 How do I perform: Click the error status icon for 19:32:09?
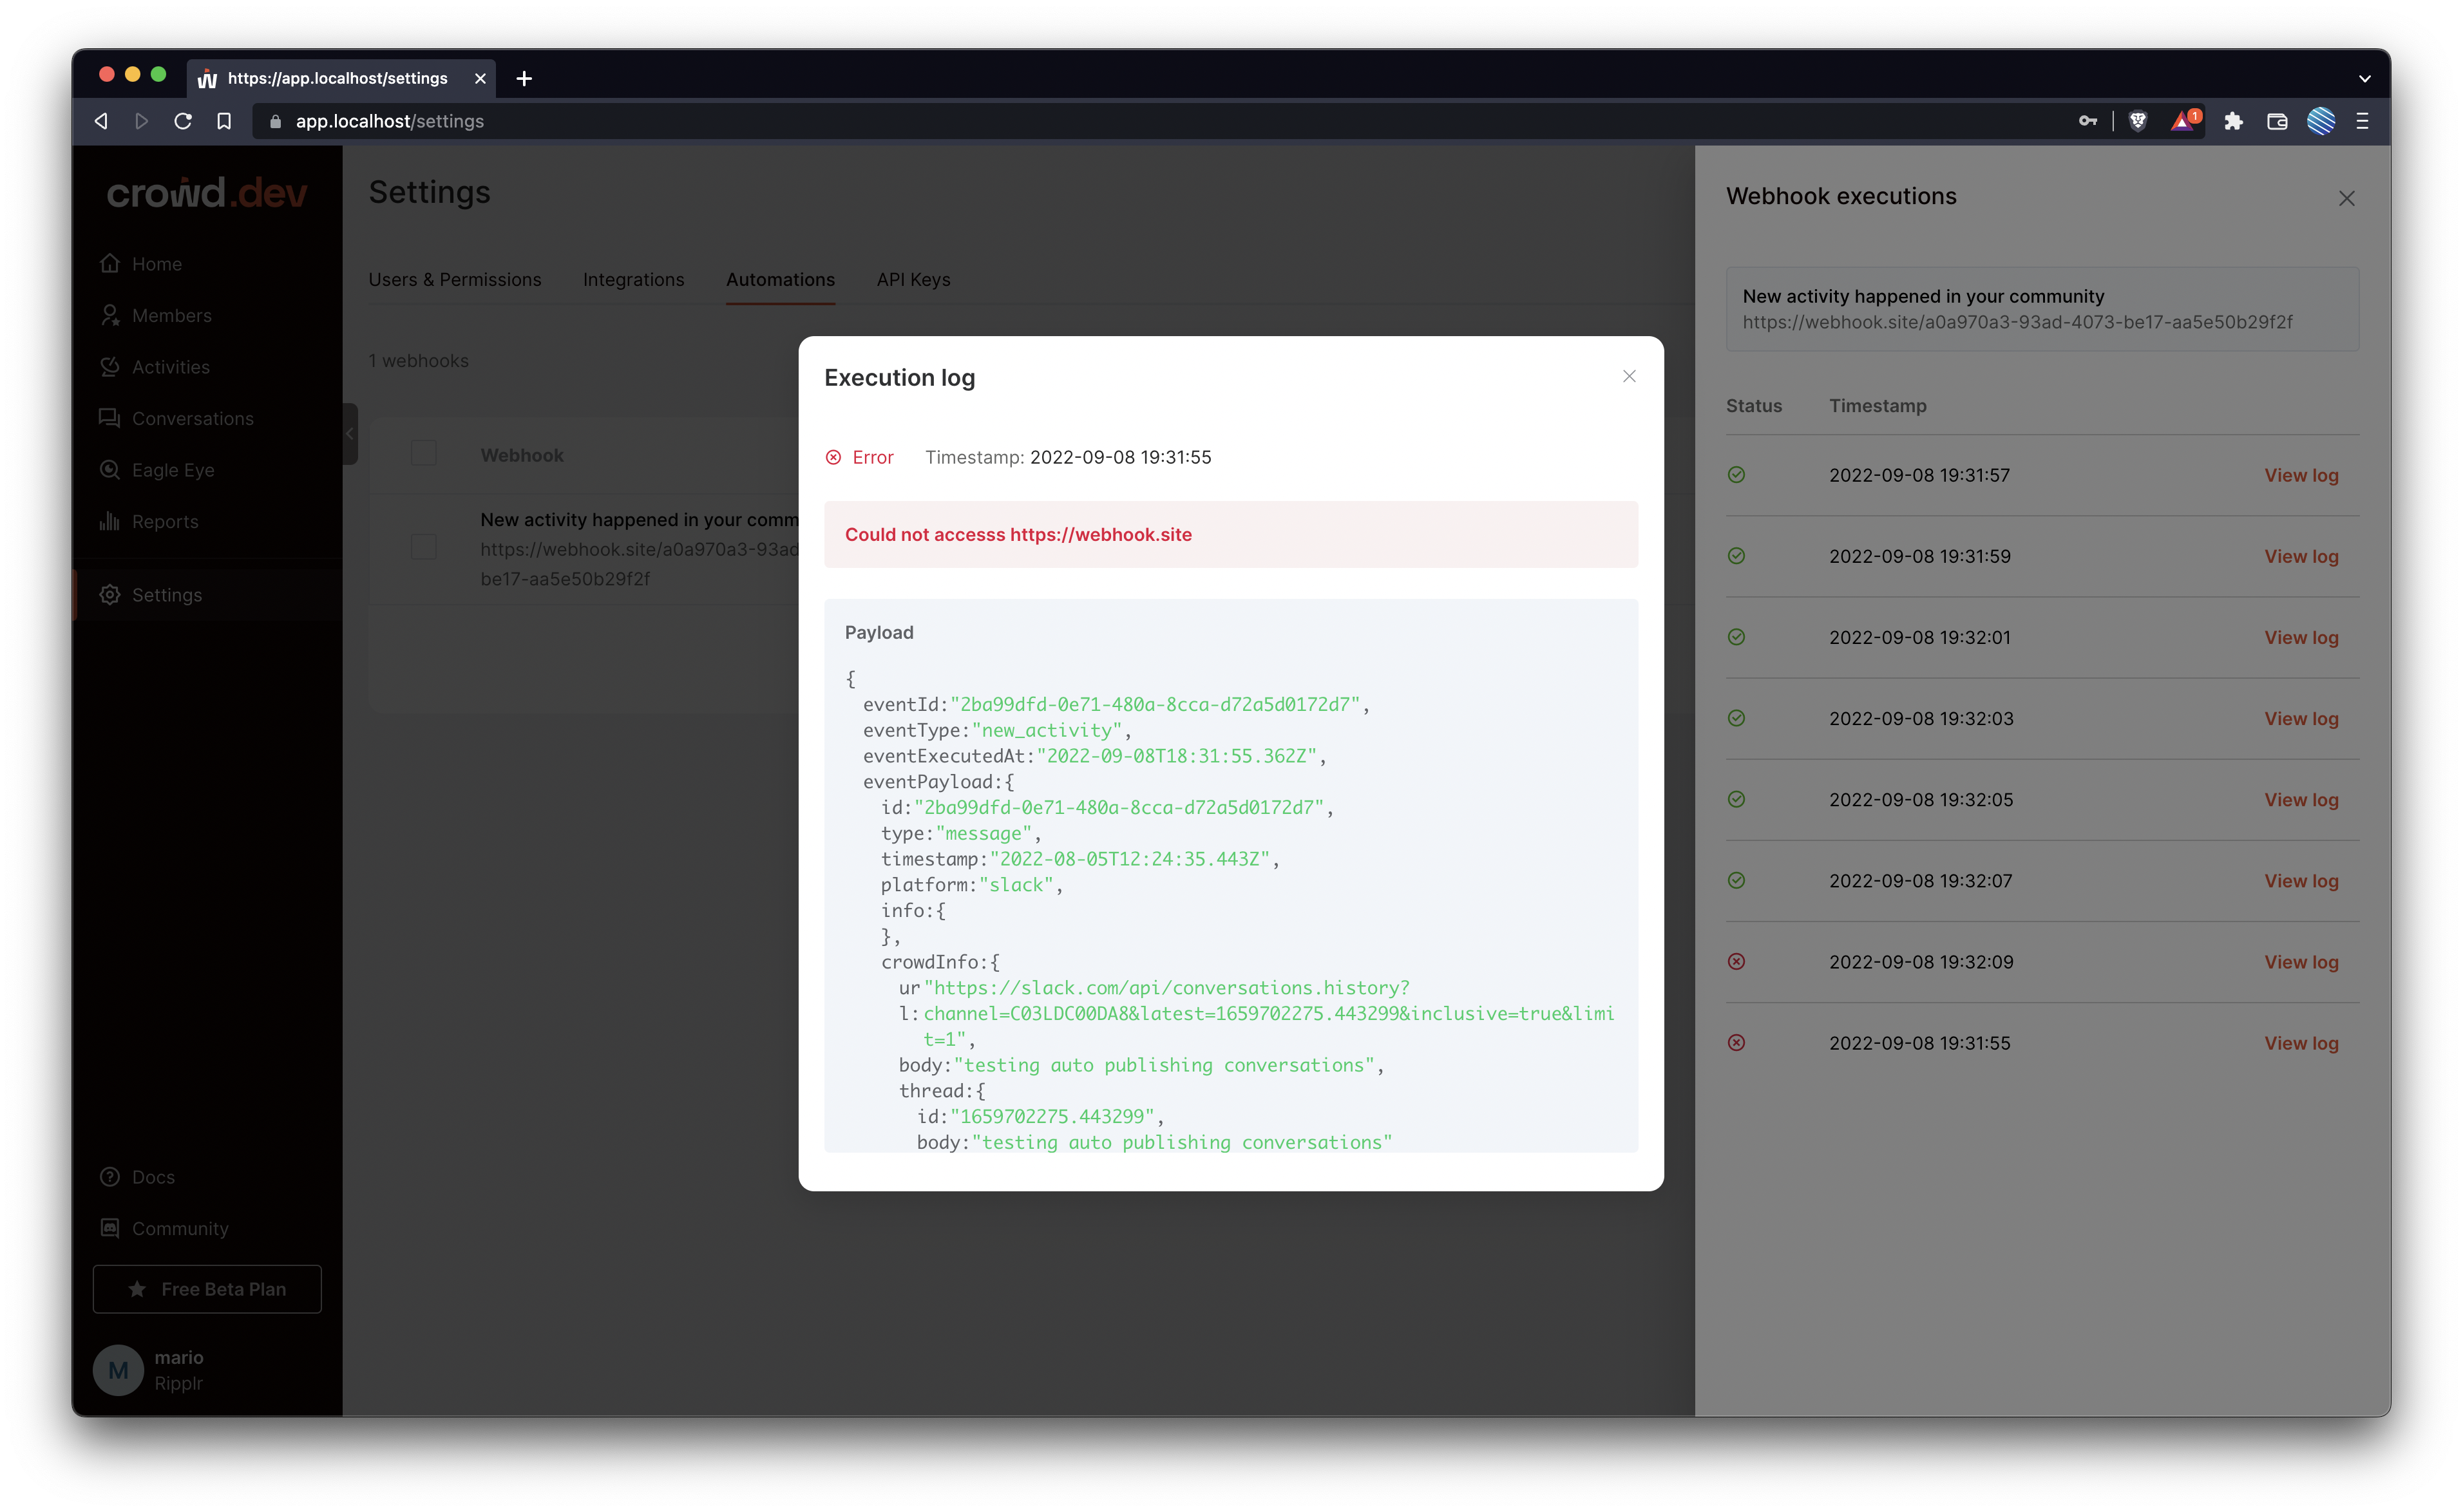pos(1736,962)
